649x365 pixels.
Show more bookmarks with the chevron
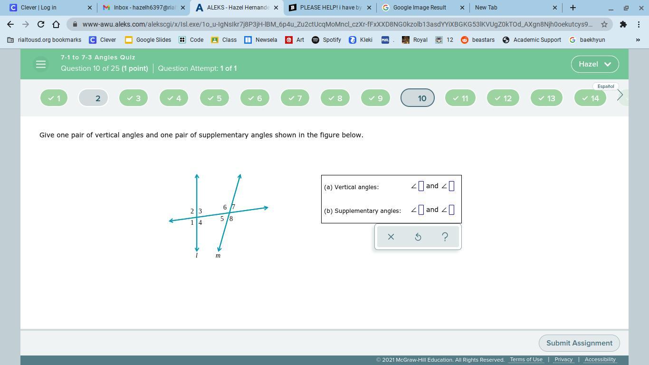[638, 40]
